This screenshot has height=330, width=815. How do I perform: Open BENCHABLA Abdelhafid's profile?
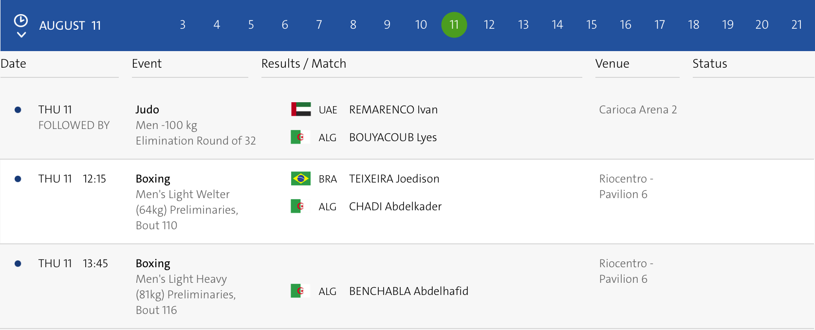click(408, 291)
